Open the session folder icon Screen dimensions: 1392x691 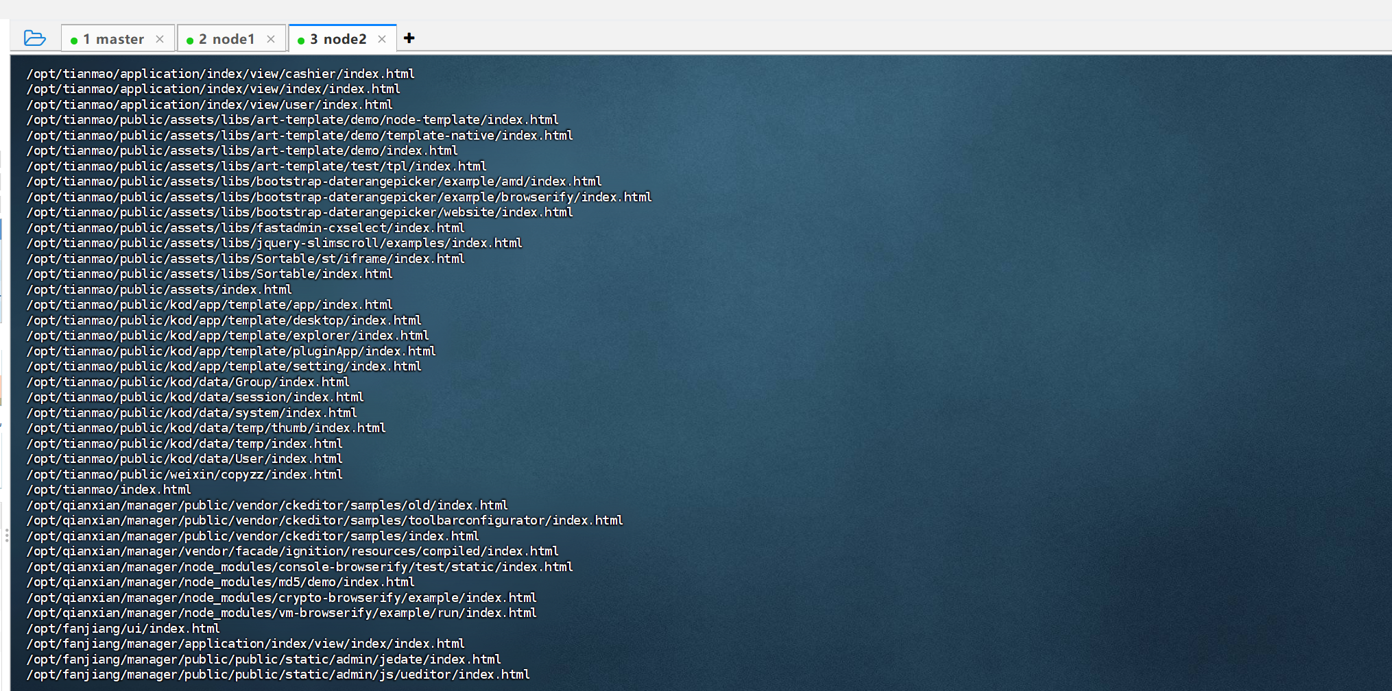click(x=34, y=38)
